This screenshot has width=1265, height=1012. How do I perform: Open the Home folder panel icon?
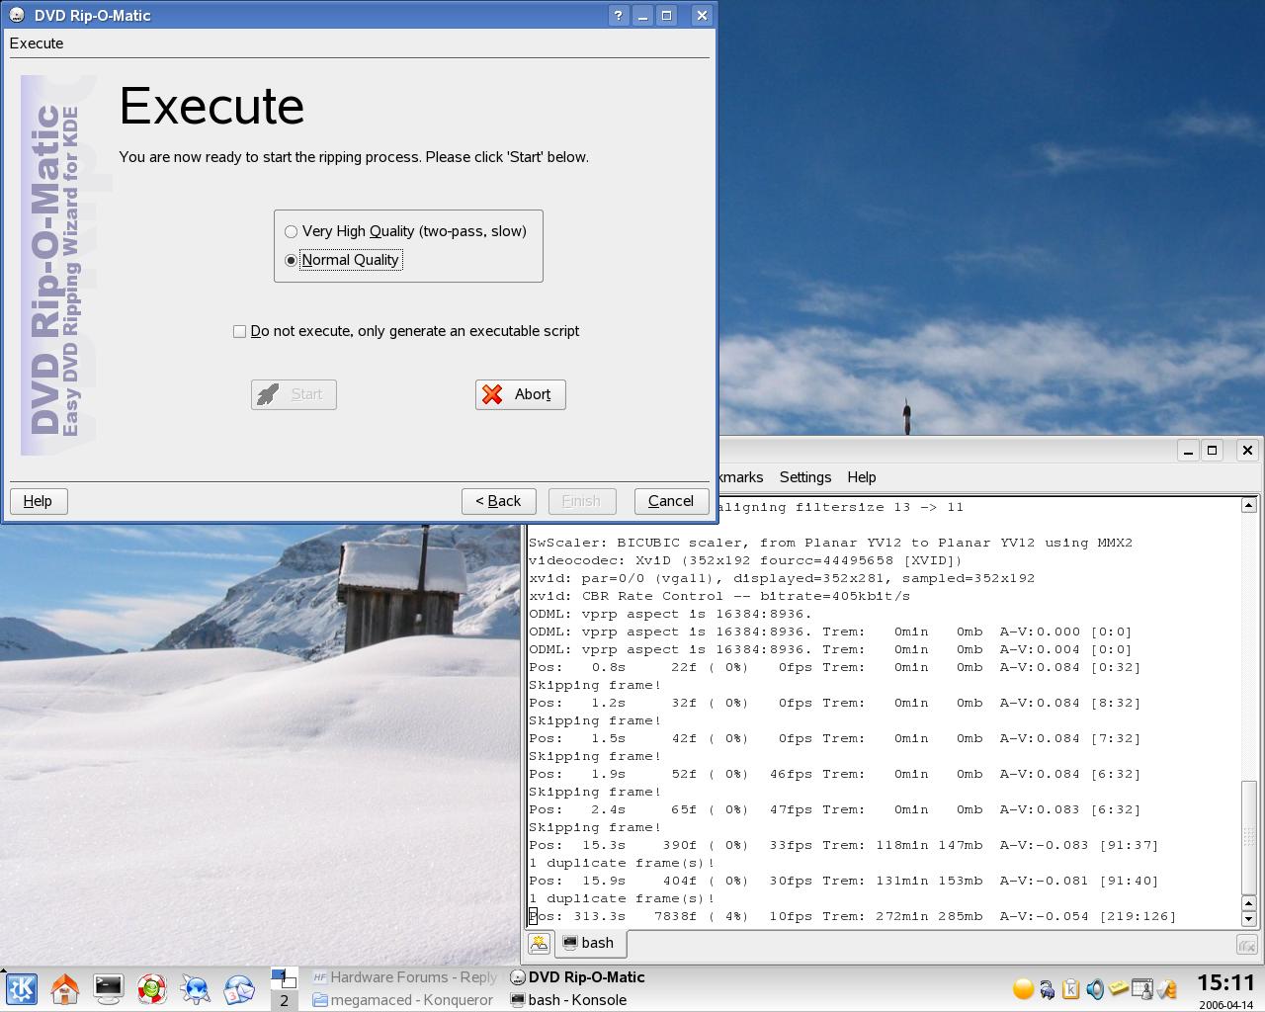coord(65,988)
